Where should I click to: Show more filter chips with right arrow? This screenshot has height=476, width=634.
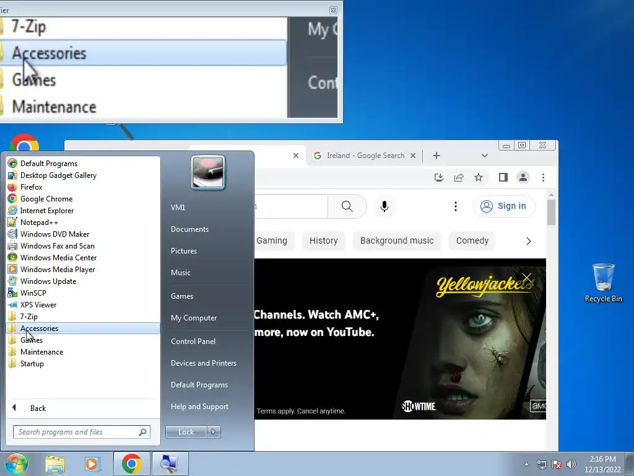[x=529, y=241]
